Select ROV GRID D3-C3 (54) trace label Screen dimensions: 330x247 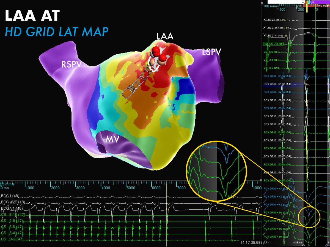[x=277, y=156]
